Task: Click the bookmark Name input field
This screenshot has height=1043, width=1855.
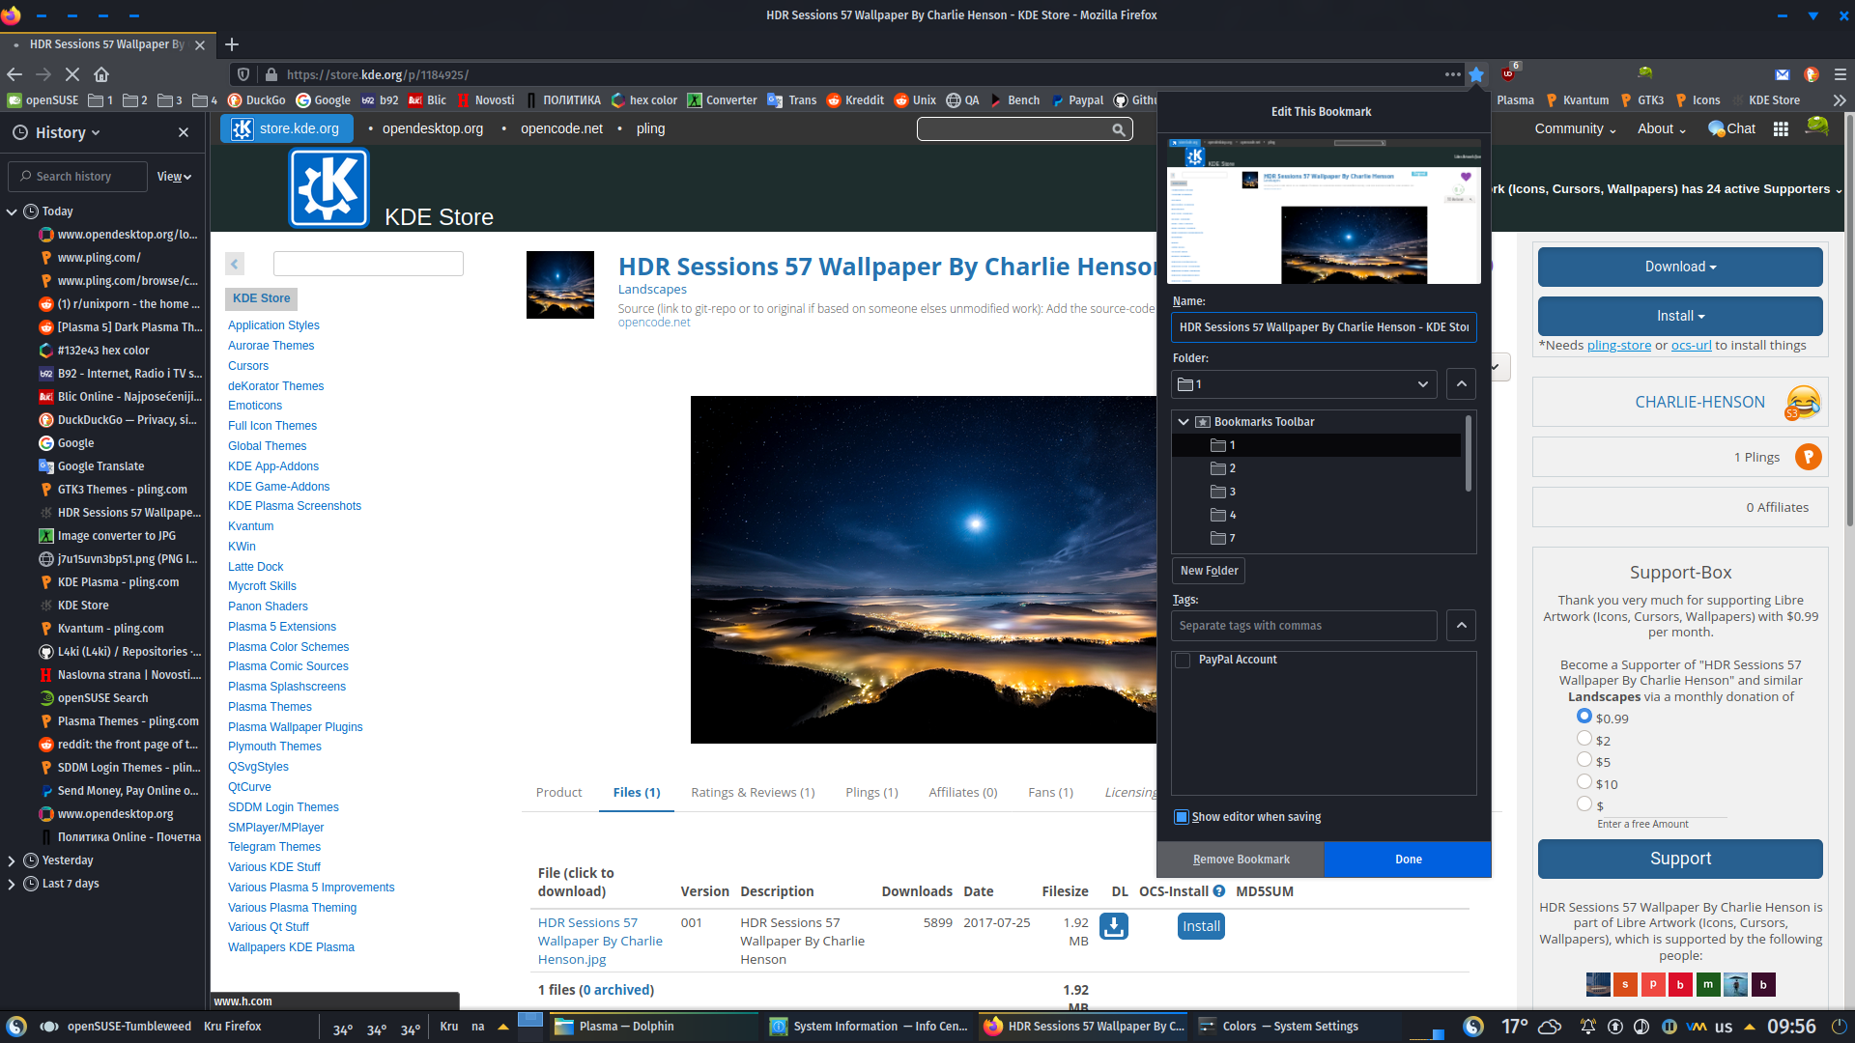Action: 1324,327
